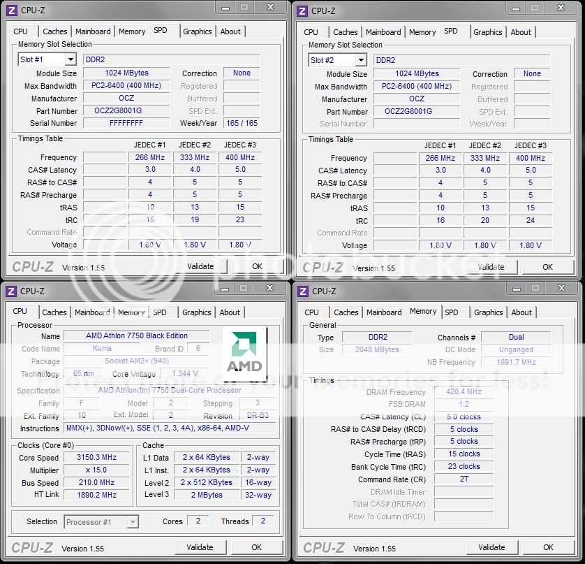Open the Slot #1 memory slot dropdown
The width and height of the screenshot is (585, 564).
click(x=71, y=59)
